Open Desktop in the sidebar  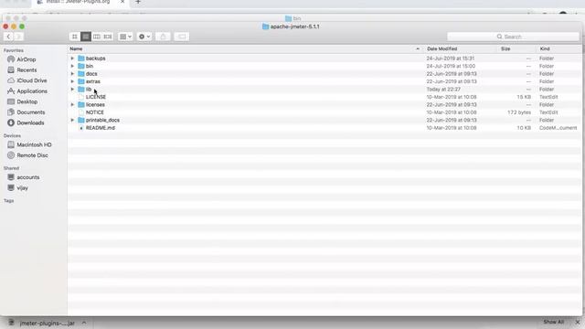pos(27,101)
